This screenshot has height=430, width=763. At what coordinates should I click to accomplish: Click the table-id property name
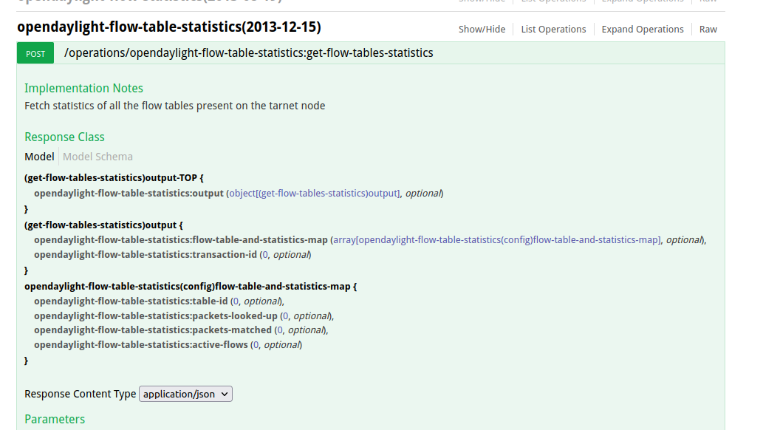click(x=131, y=301)
